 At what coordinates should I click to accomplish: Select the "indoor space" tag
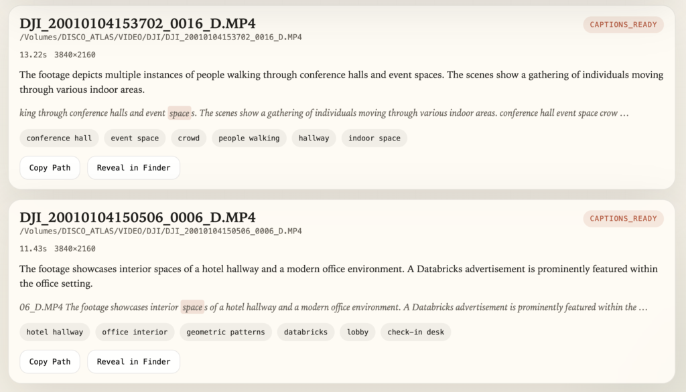[374, 138]
